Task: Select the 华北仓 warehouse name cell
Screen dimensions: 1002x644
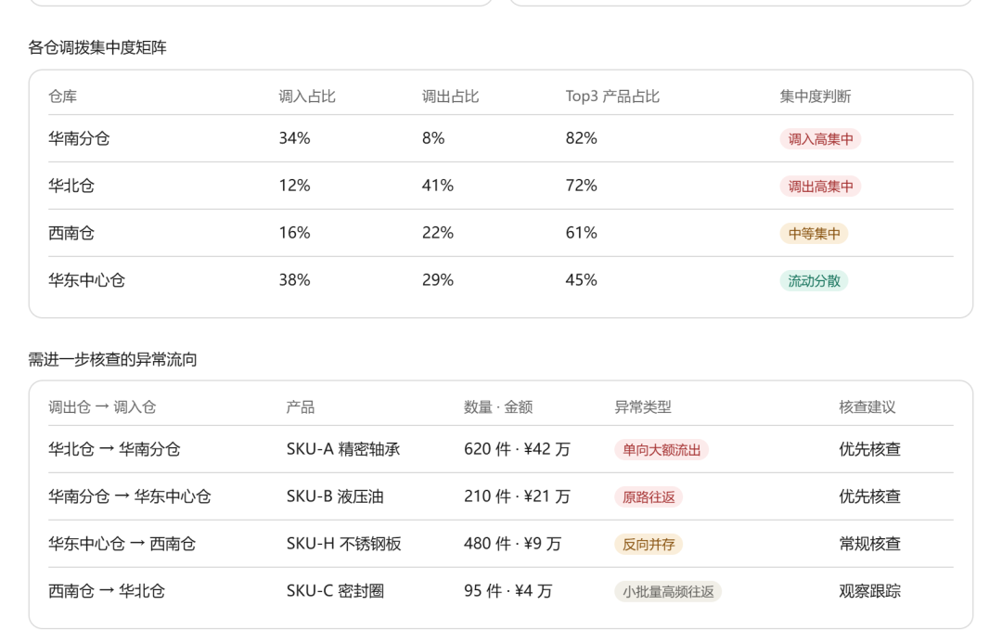Action: coord(71,186)
